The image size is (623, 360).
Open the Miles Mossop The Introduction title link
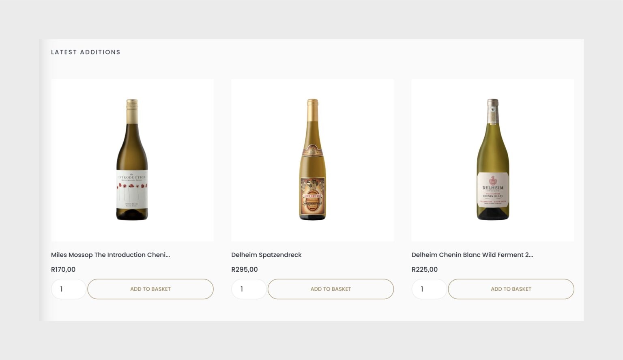tap(110, 255)
